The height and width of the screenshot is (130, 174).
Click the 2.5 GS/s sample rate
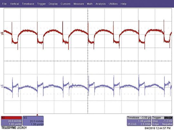pyautogui.click(x=146, y=124)
